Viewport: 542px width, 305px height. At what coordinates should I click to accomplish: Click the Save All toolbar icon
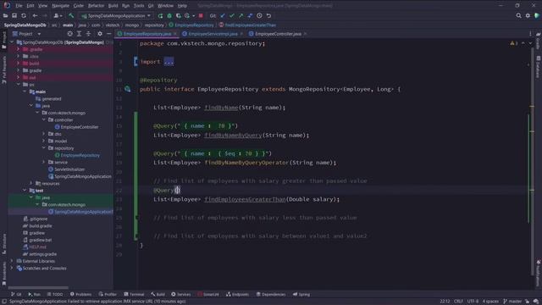(x=14, y=15)
